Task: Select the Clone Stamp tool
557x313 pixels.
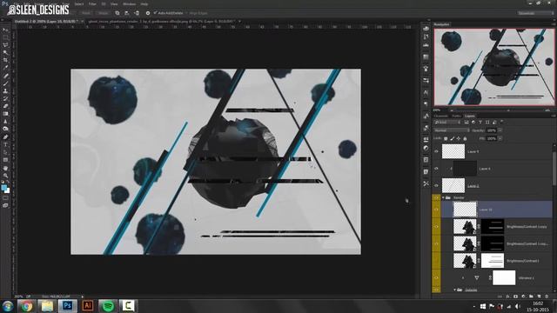Action: [x=5, y=91]
